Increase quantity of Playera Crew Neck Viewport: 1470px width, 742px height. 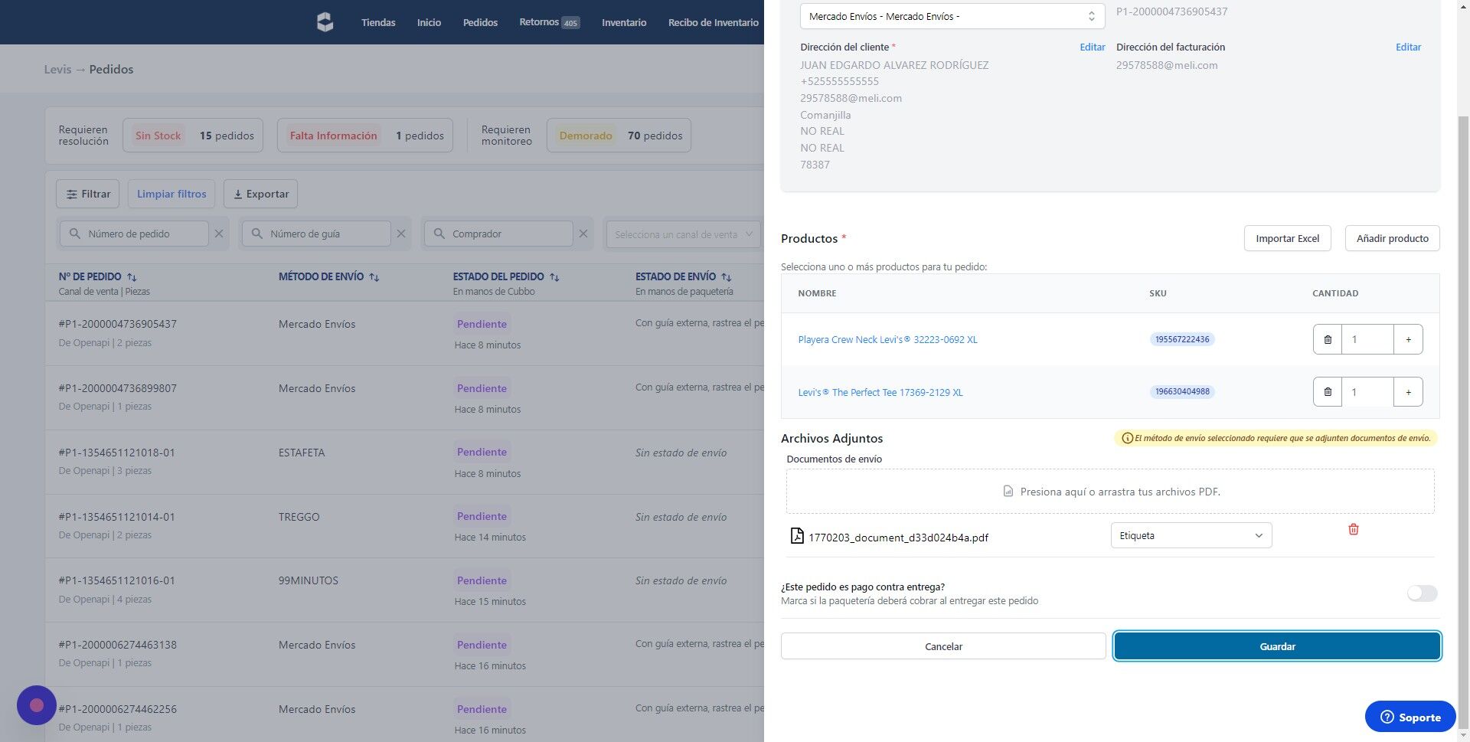point(1408,339)
